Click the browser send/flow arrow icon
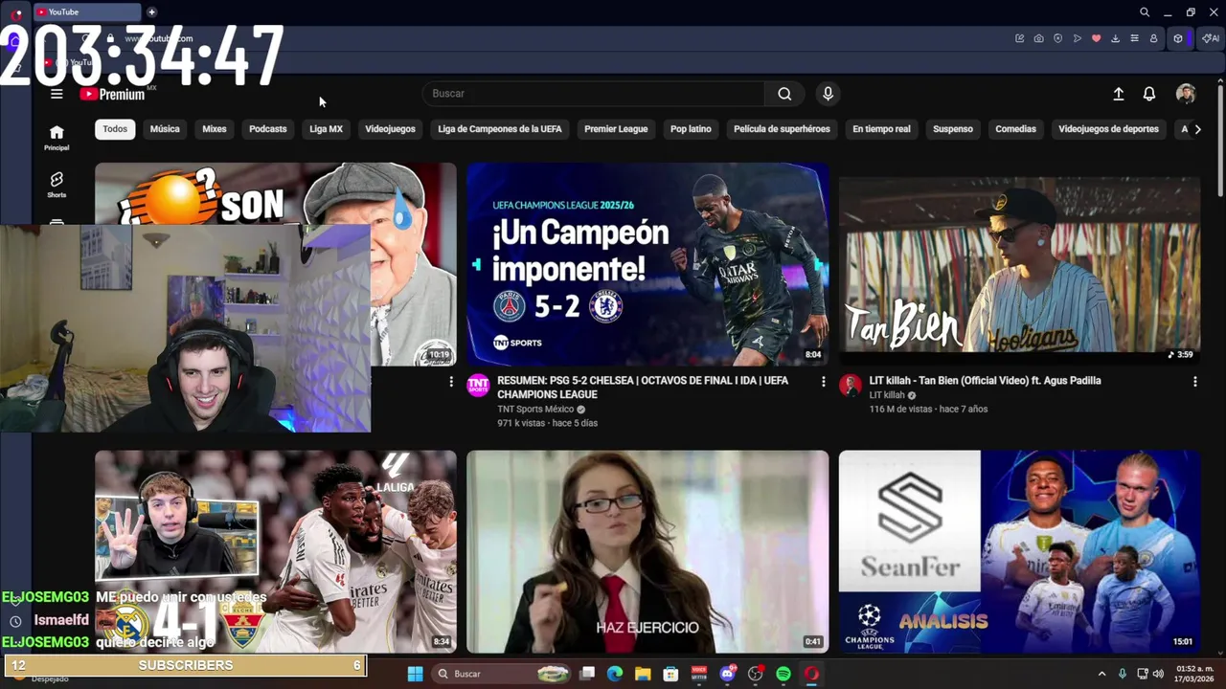 1077,38
